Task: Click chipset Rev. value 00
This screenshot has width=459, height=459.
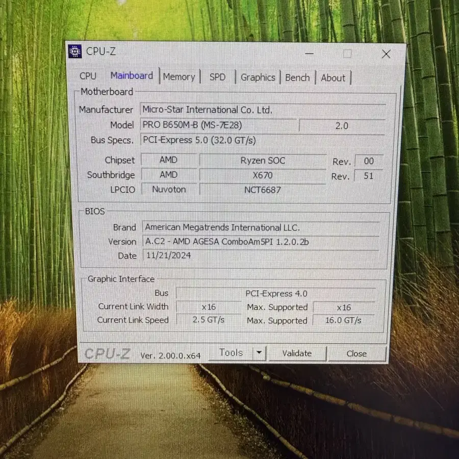Action: point(369,161)
